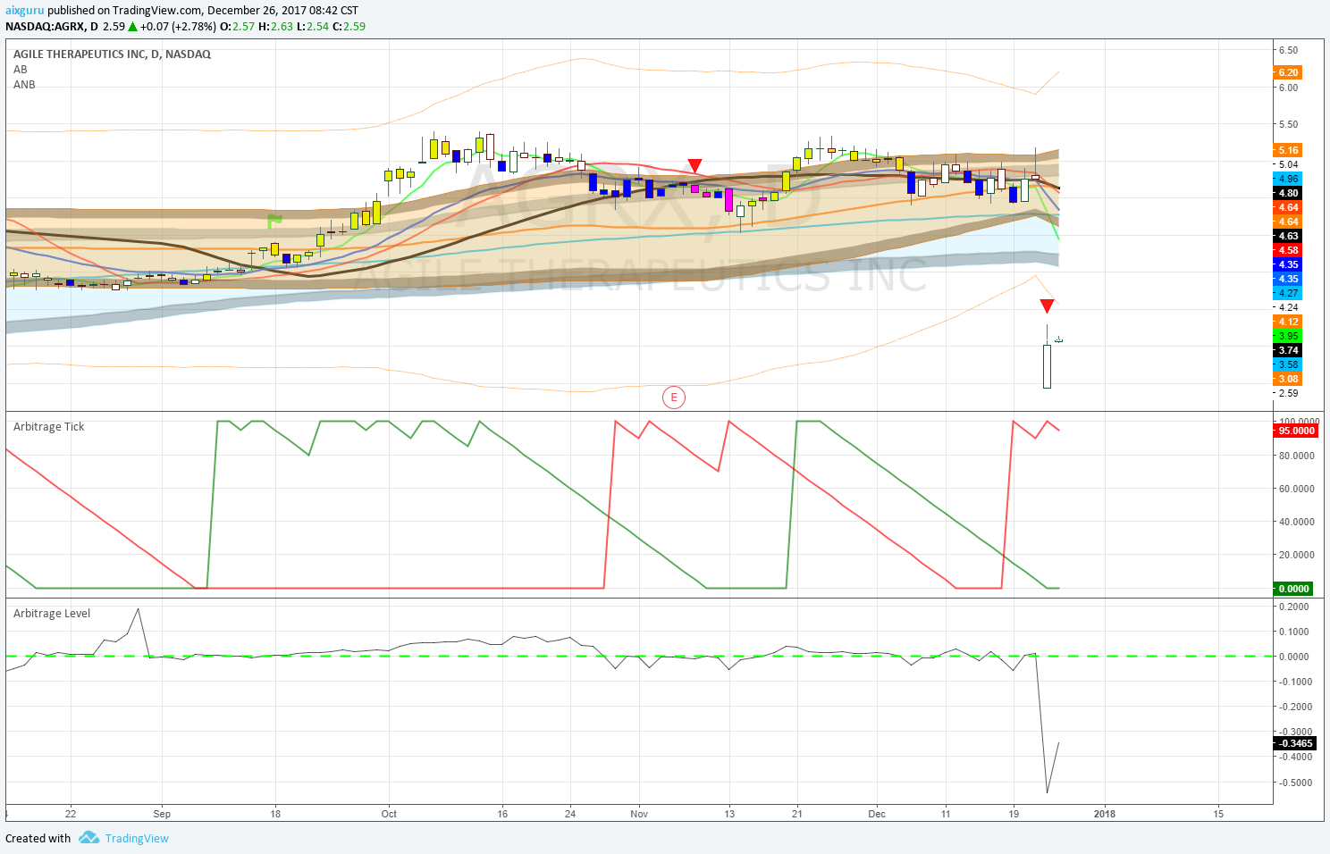Screen dimensions: 1330x854
Task: Click the green up-arrow beside the price change
Action: click(132, 27)
